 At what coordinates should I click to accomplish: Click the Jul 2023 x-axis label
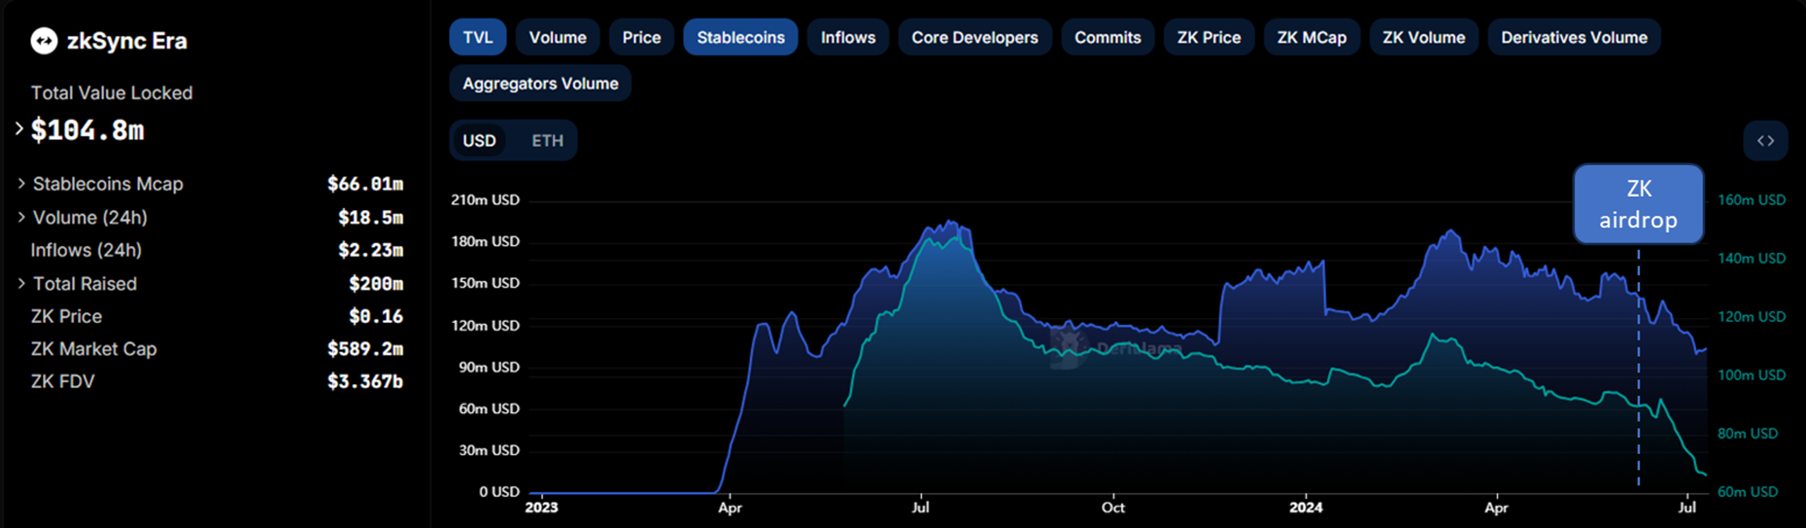(x=921, y=508)
